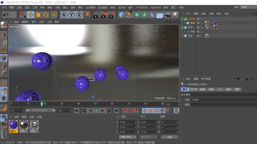Click the 名称 field containing 力学体
This screenshot has width=257, height=144.
[x=224, y=100]
